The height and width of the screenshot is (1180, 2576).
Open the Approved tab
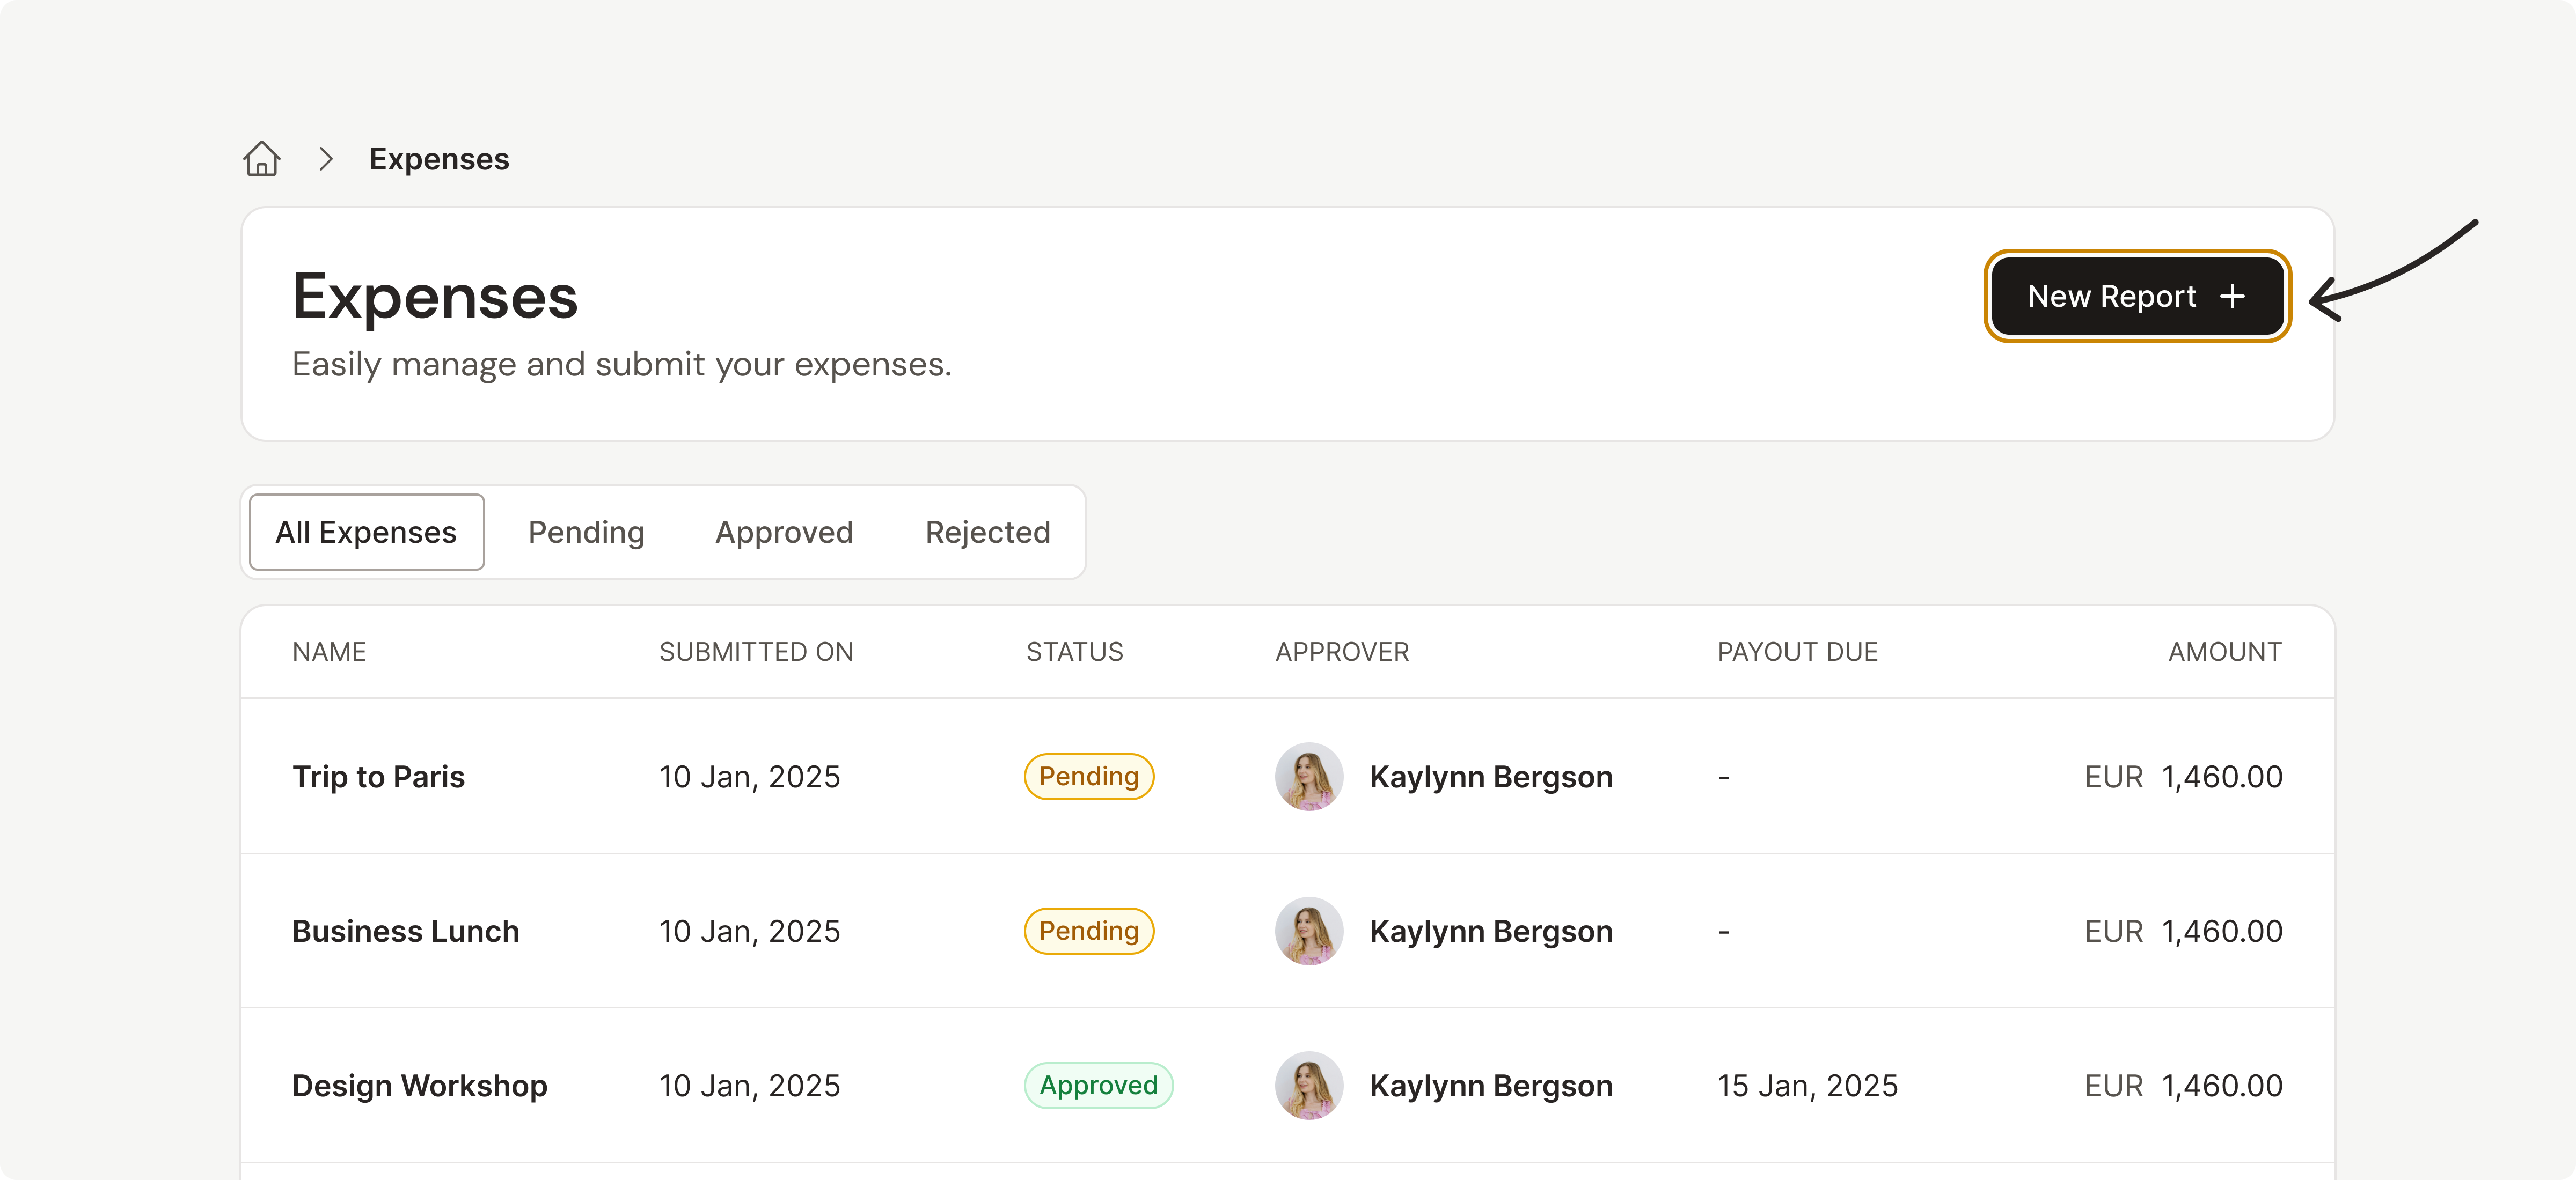coord(784,533)
